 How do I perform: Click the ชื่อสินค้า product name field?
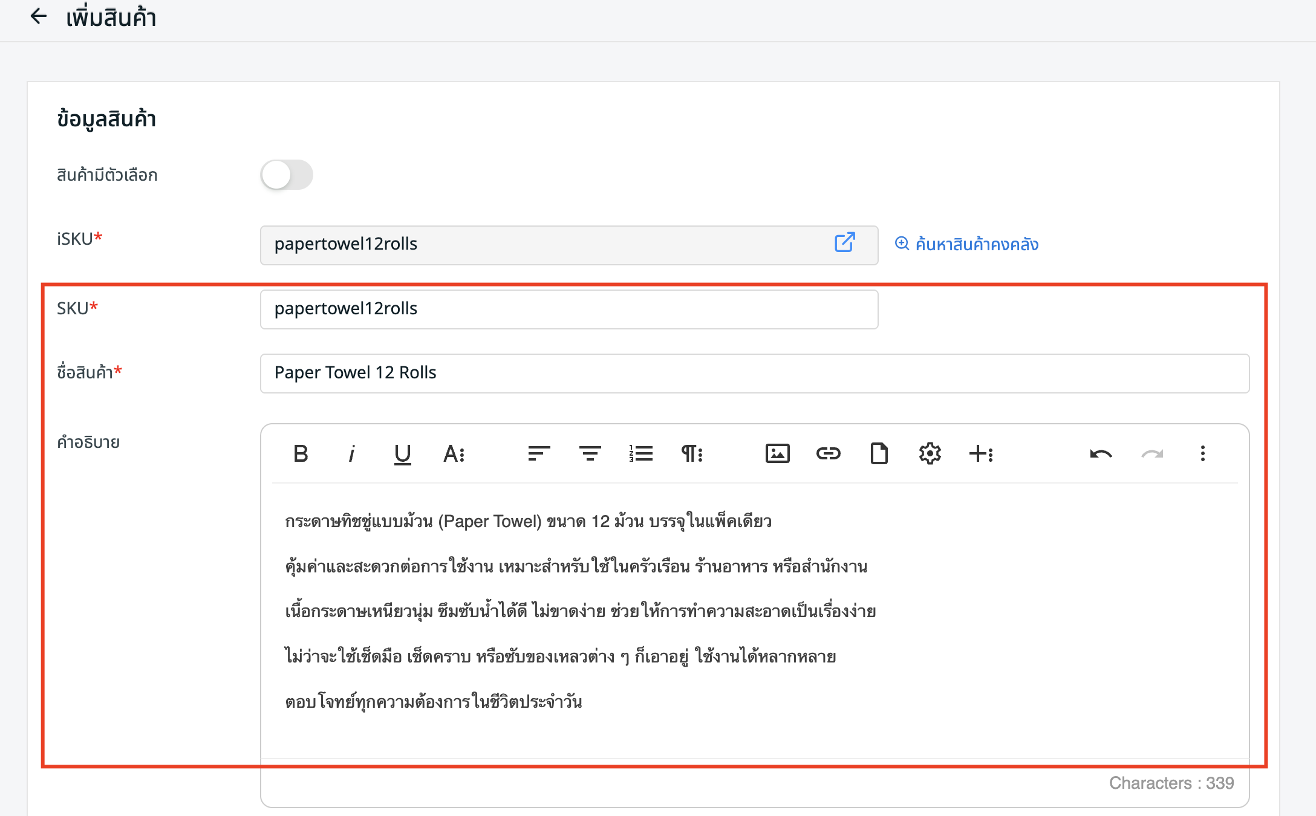pyautogui.click(x=754, y=374)
